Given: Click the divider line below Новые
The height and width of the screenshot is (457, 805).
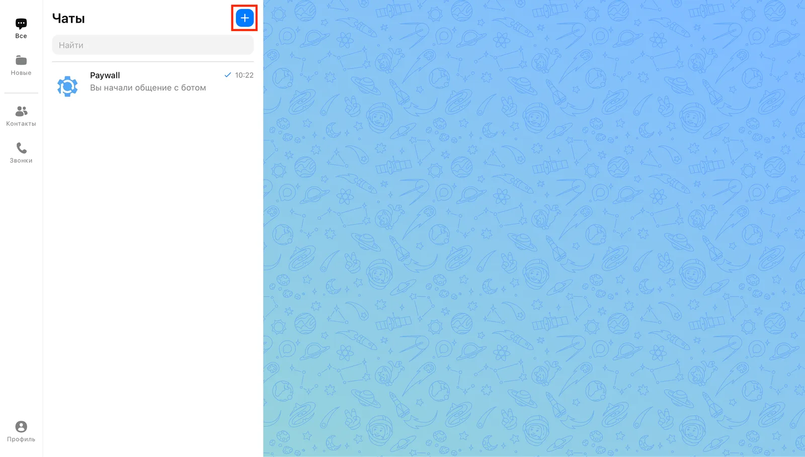Looking at the screenshot, I should pos(21,93).
